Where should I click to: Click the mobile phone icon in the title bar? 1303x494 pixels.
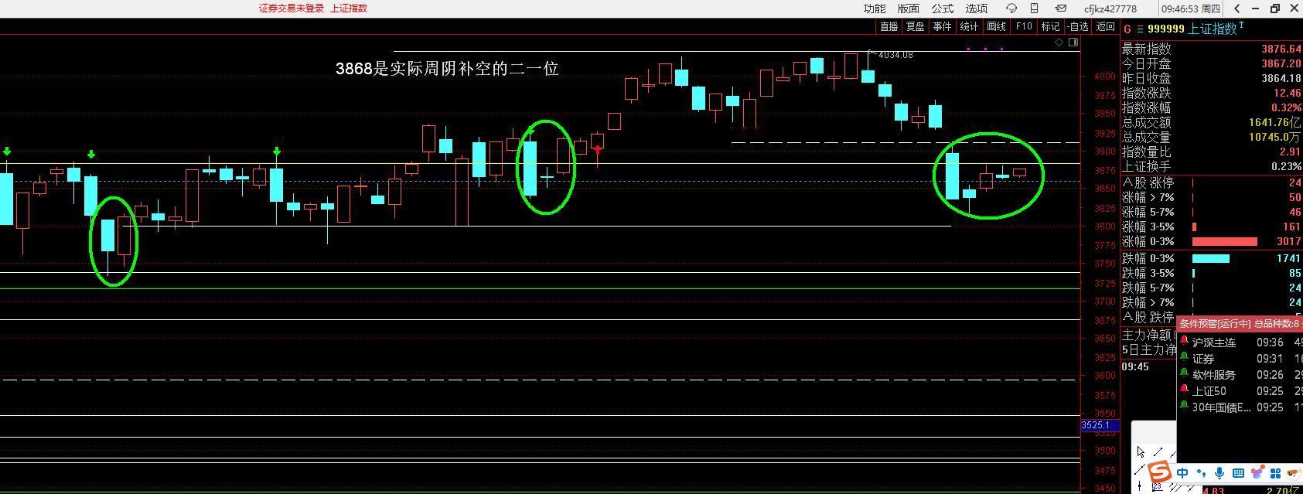coord(1035,9)
